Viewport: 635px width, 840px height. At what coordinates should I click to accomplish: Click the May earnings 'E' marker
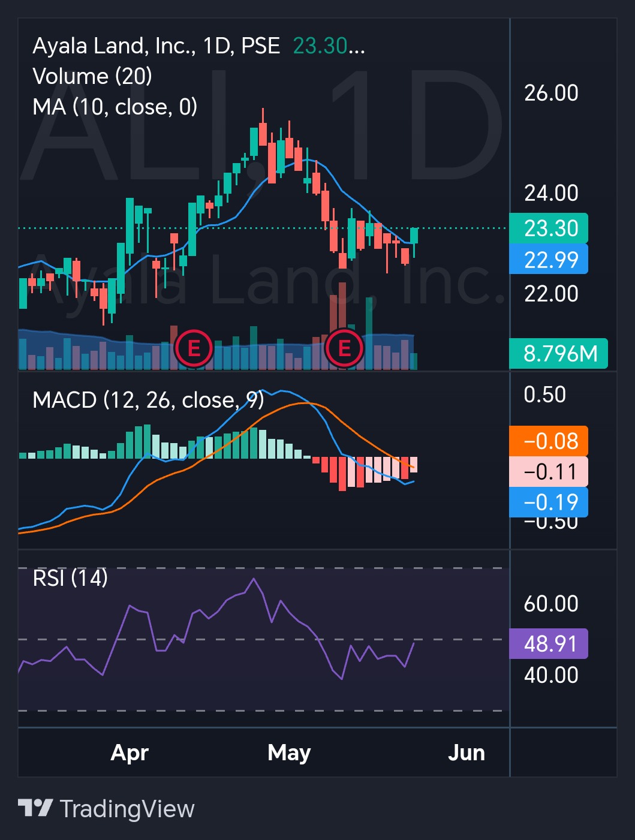(344, 348)
